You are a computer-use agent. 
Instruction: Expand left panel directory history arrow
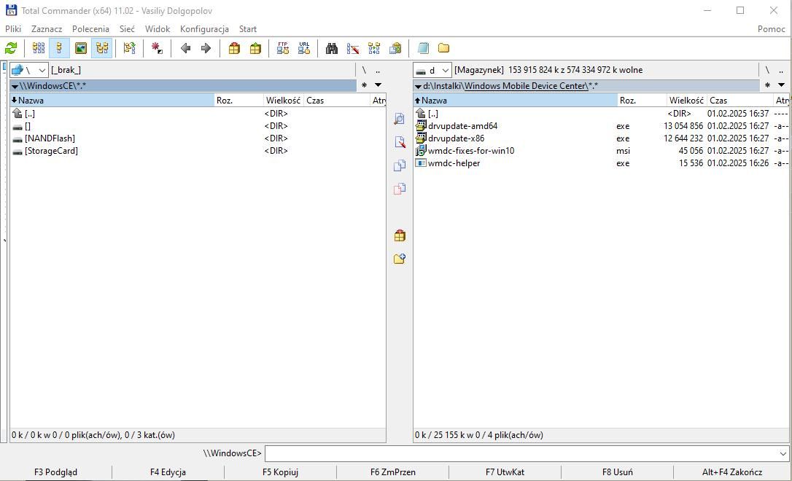click(x=378, y=85)
